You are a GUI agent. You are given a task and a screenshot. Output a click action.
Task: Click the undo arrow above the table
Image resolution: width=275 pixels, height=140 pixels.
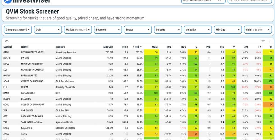coord(7,41)
